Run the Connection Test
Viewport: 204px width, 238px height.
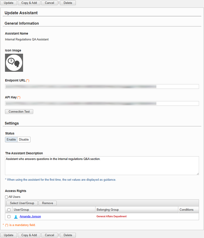coord(19,112)
